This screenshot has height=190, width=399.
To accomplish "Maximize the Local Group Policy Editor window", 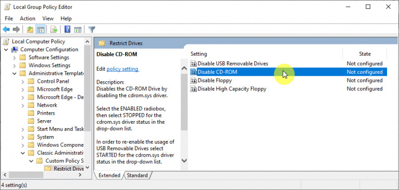I will click(368, 7).
